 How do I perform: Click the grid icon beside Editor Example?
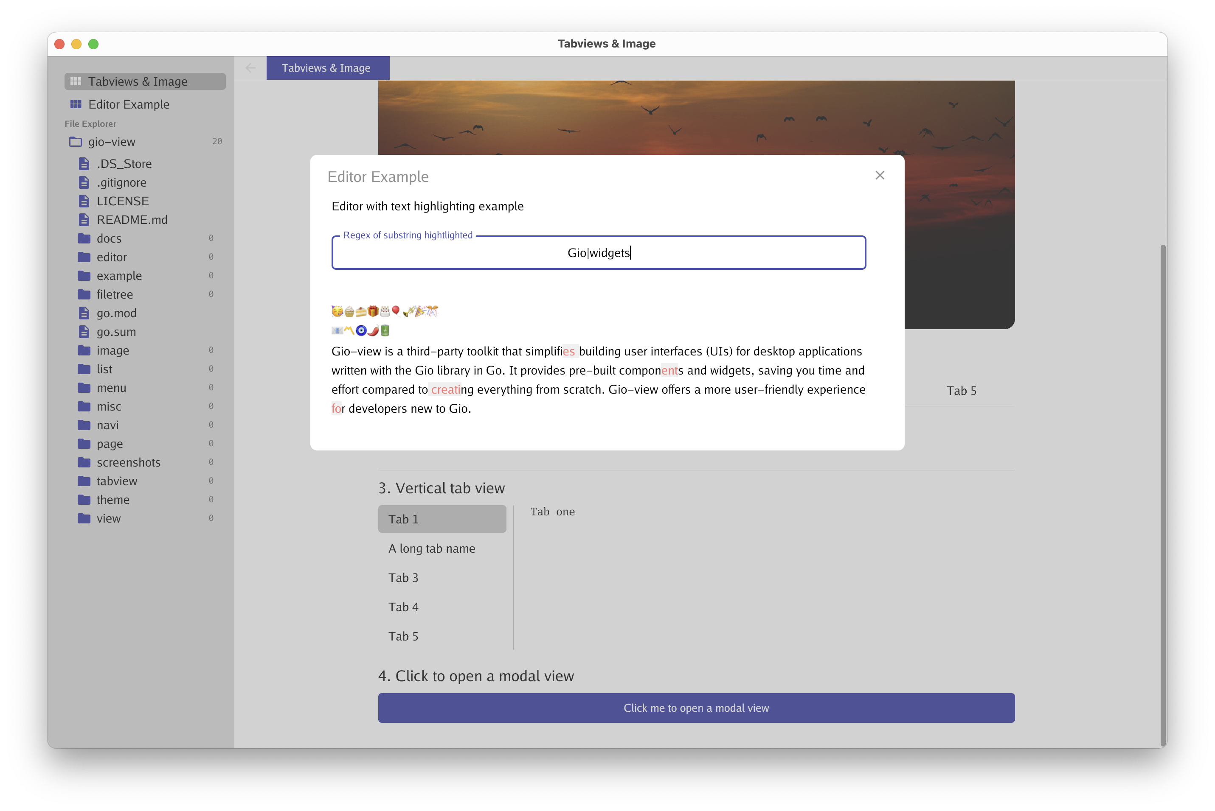[x=76, y=104]
